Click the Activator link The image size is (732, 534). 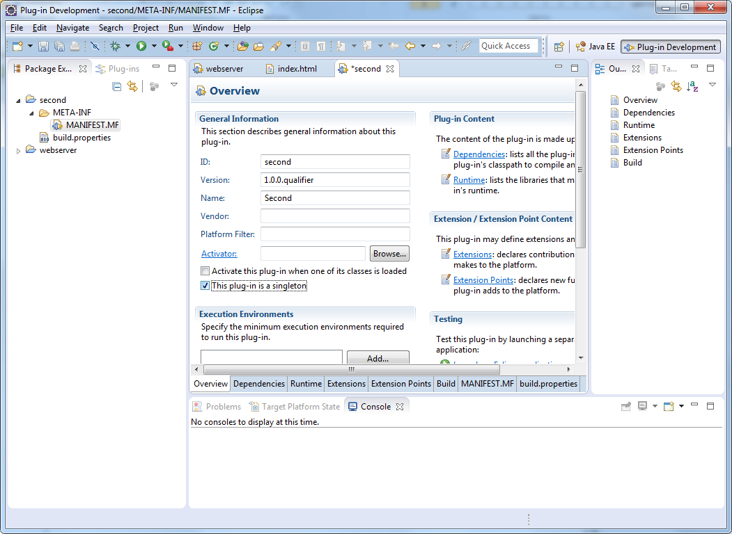(x=219, y=254)
